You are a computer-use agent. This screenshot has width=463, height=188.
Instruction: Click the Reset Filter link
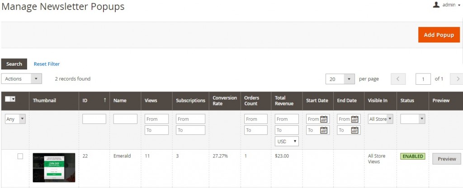coord(47,64)
